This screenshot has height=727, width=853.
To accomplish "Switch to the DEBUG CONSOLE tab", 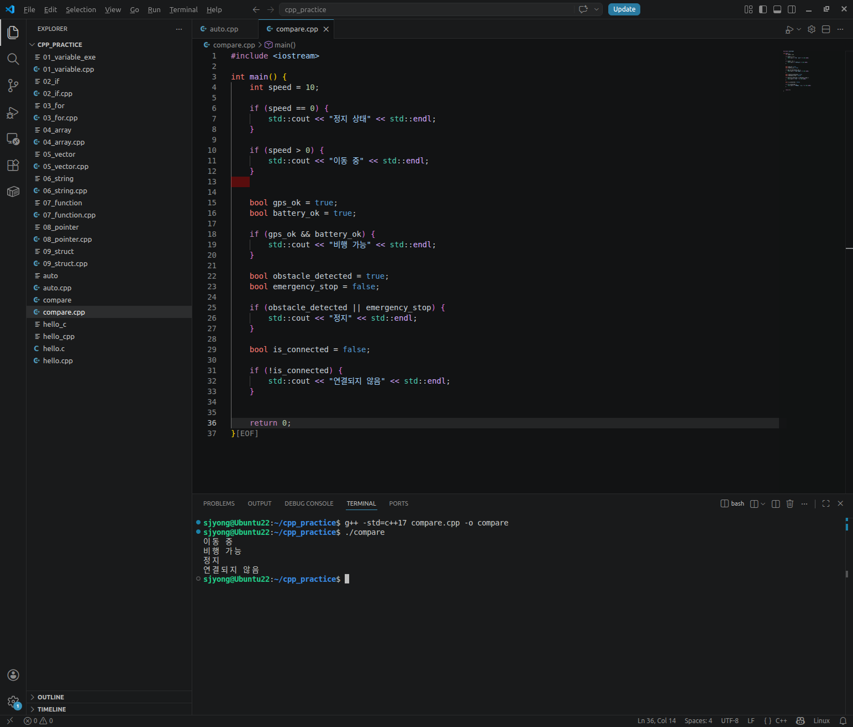I will [x=309, y=503].
